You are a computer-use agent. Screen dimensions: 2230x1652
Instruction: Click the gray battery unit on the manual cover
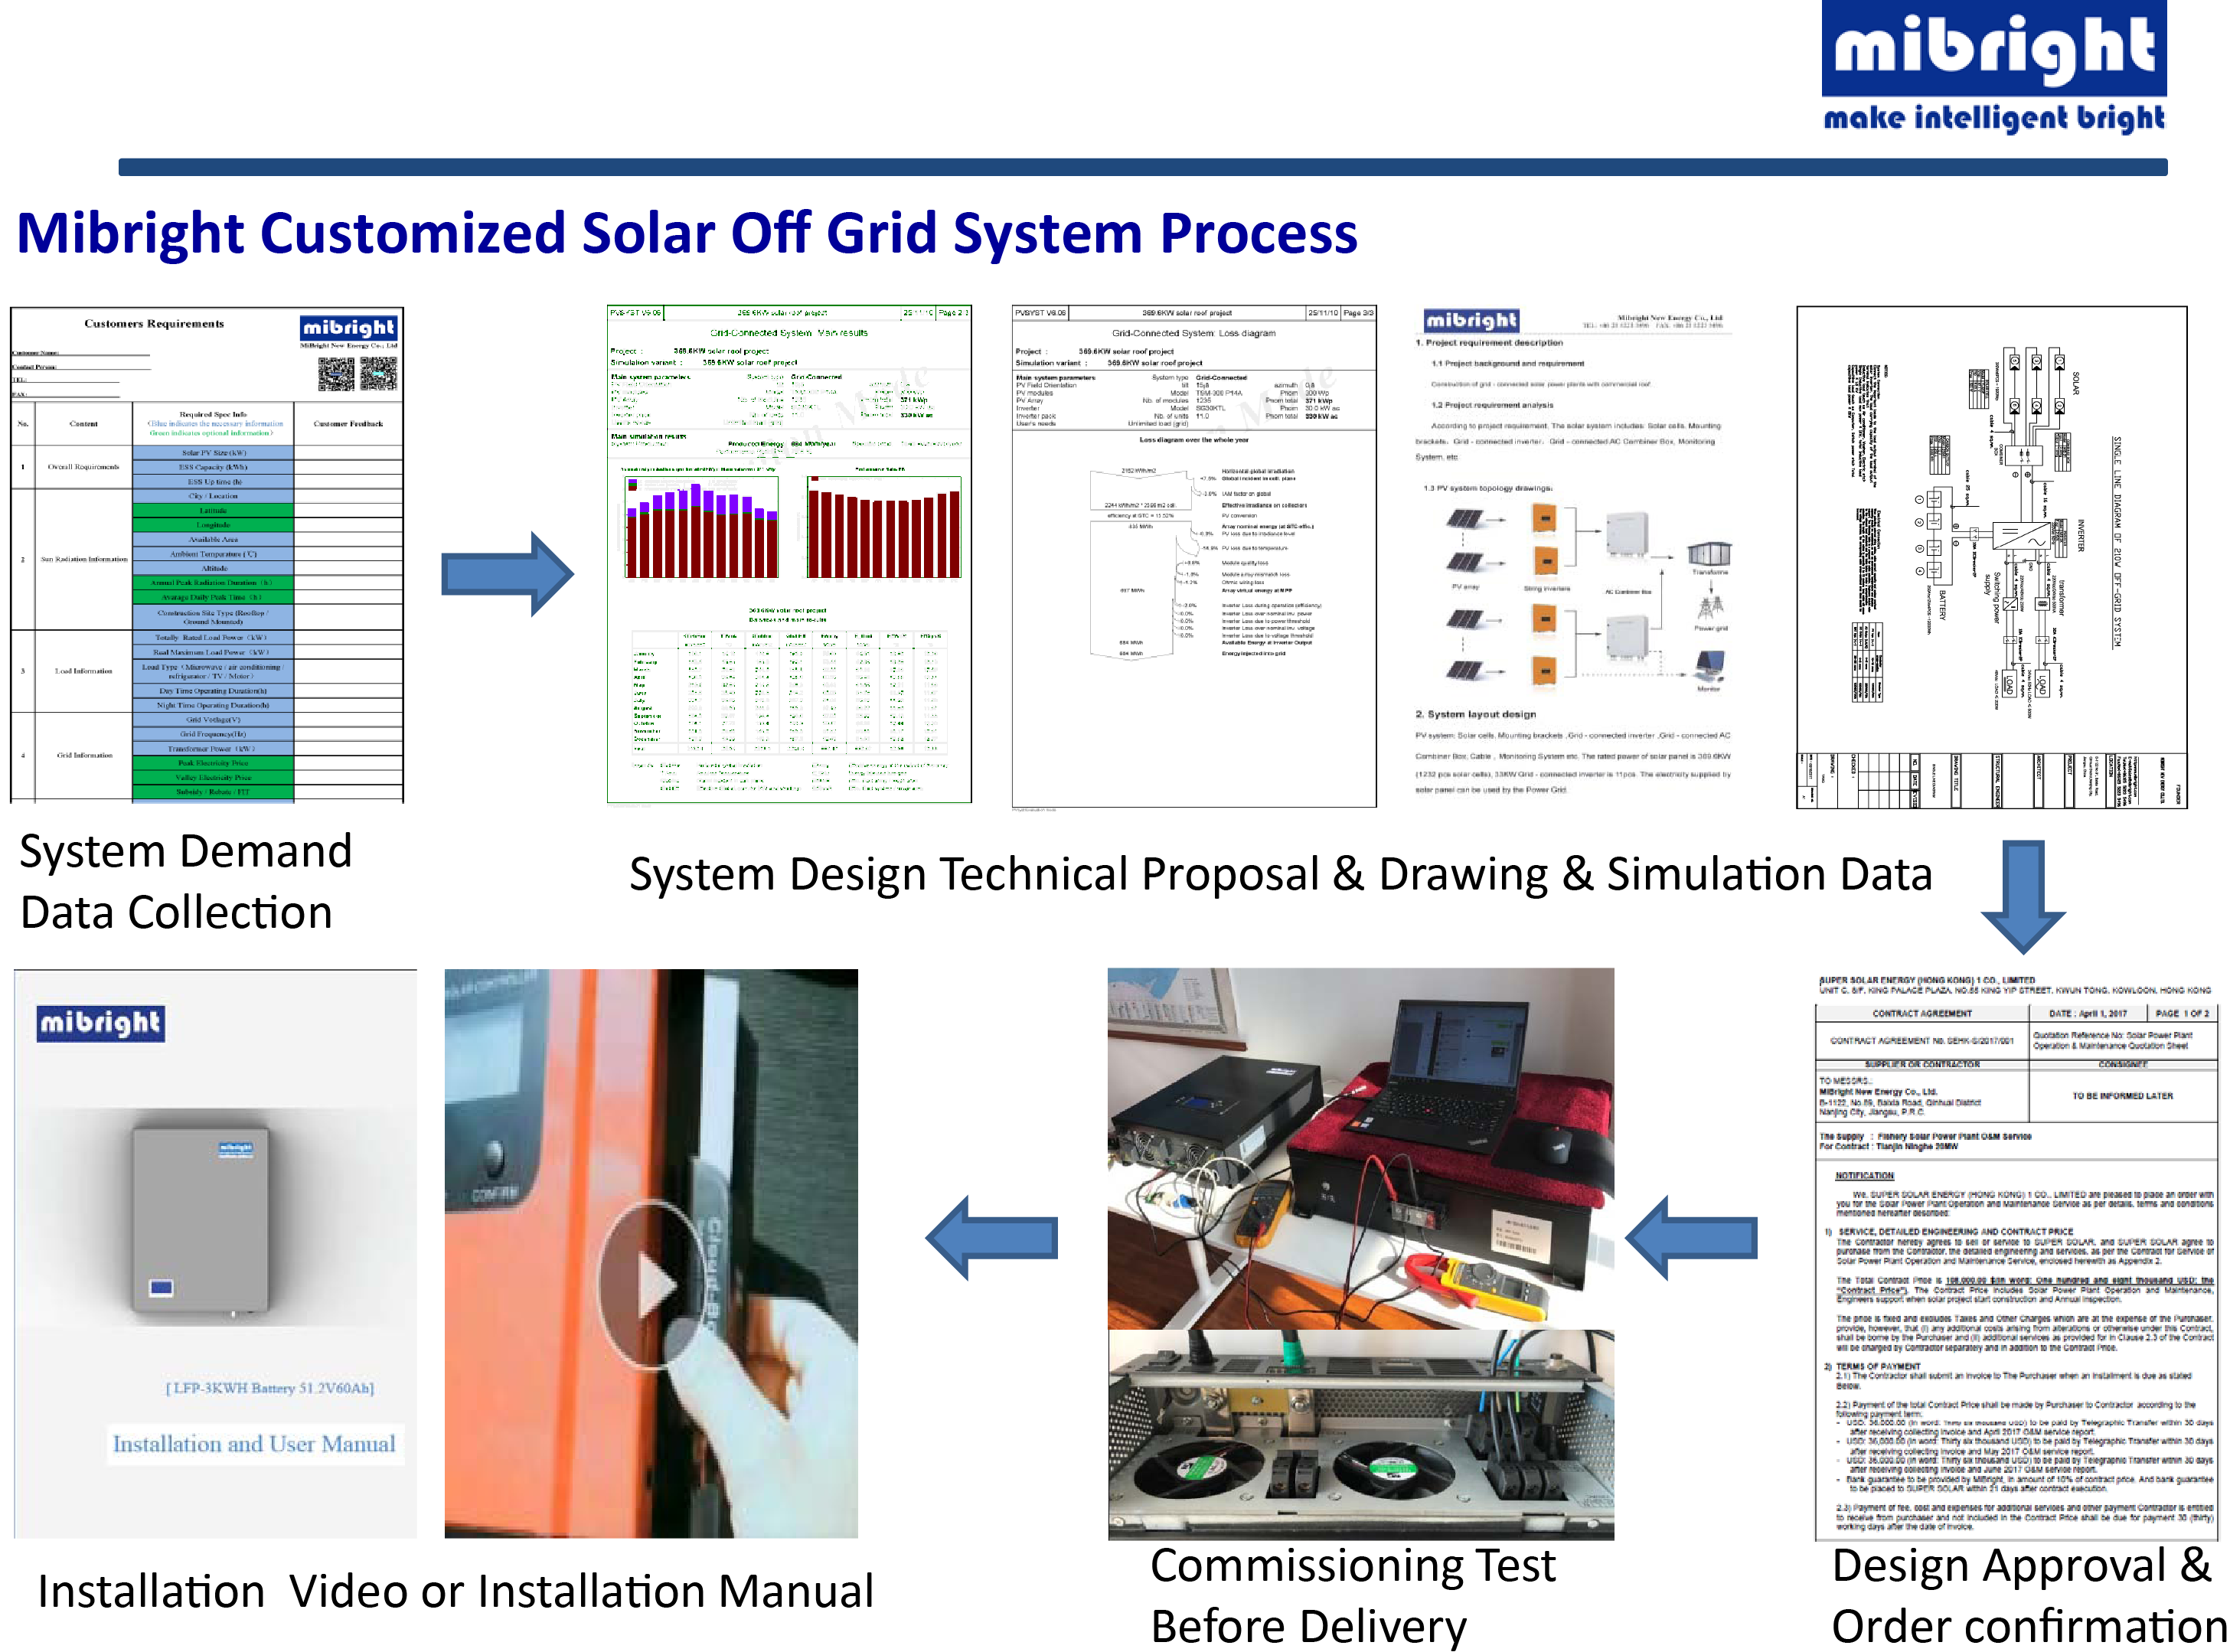(x=200, y=1222)
